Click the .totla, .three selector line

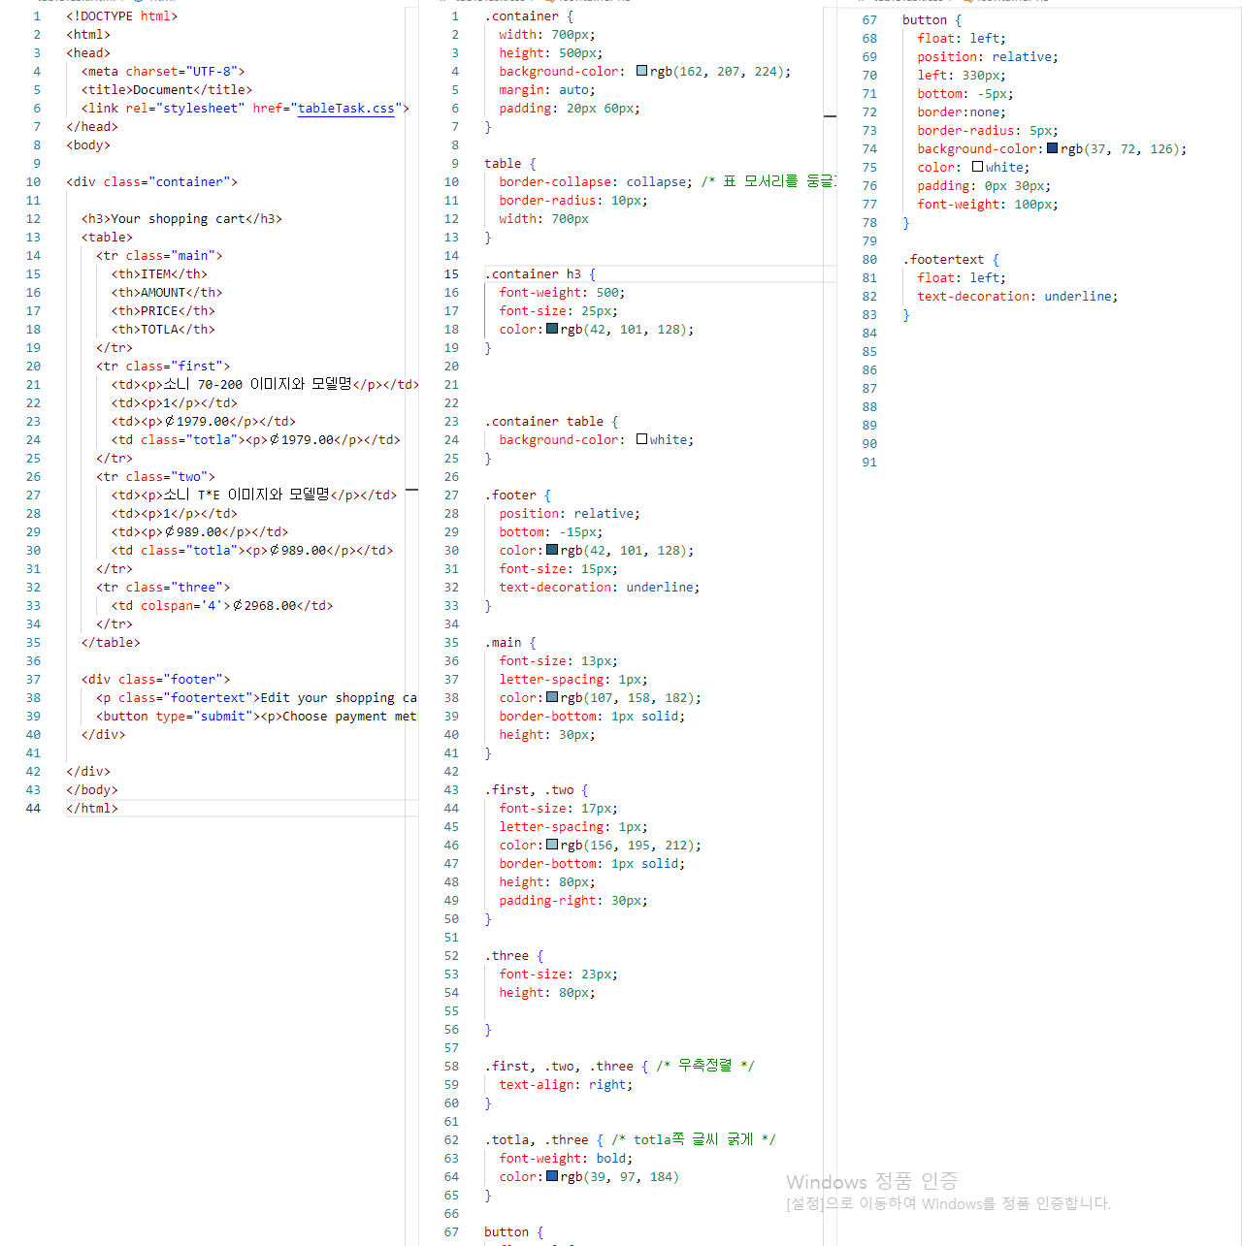pyautogui.click(x=543, y=1140)
